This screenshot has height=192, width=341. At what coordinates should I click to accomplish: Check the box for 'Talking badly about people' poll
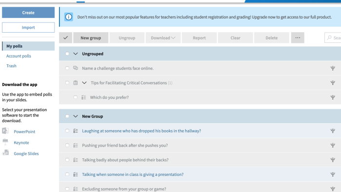(x=67, y=160)
